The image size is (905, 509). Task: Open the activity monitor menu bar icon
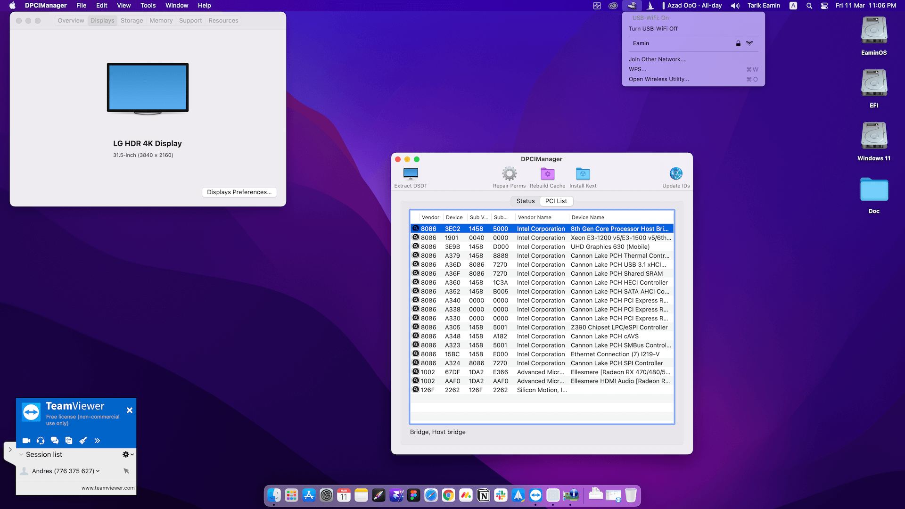coord(597,6)
